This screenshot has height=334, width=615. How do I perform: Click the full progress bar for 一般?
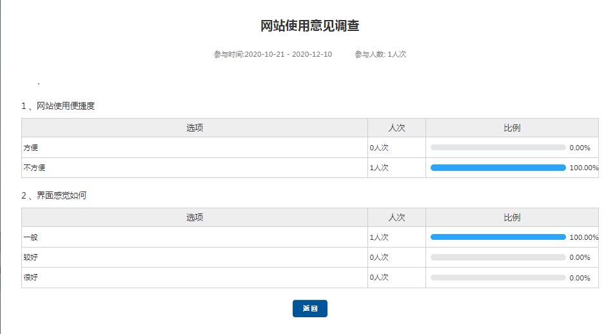tap(498, 237)
